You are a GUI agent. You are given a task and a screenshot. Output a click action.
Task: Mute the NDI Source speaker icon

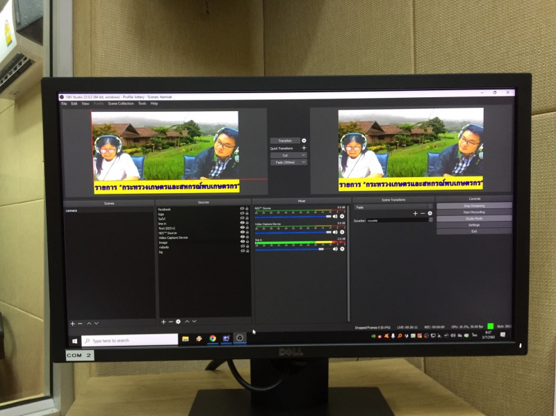point(335,216)
